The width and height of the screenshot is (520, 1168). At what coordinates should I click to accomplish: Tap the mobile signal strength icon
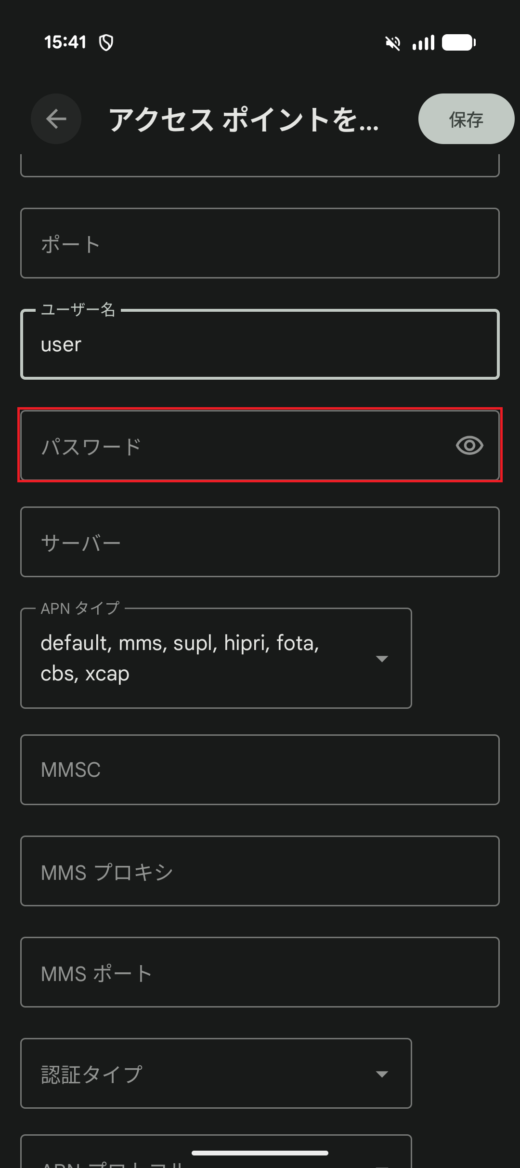tap(423, 42)
